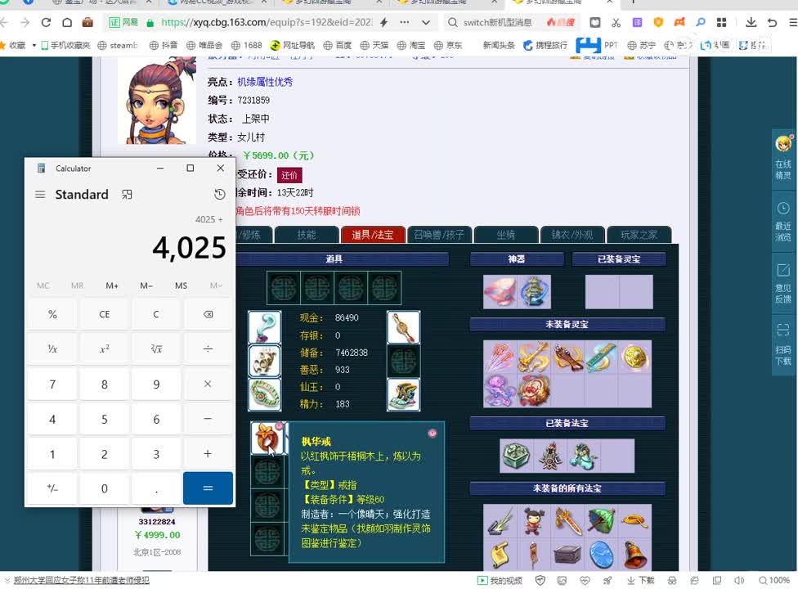Click the equipped weapon staff item icon
This screenshot has height=589, width=798.
404,327
